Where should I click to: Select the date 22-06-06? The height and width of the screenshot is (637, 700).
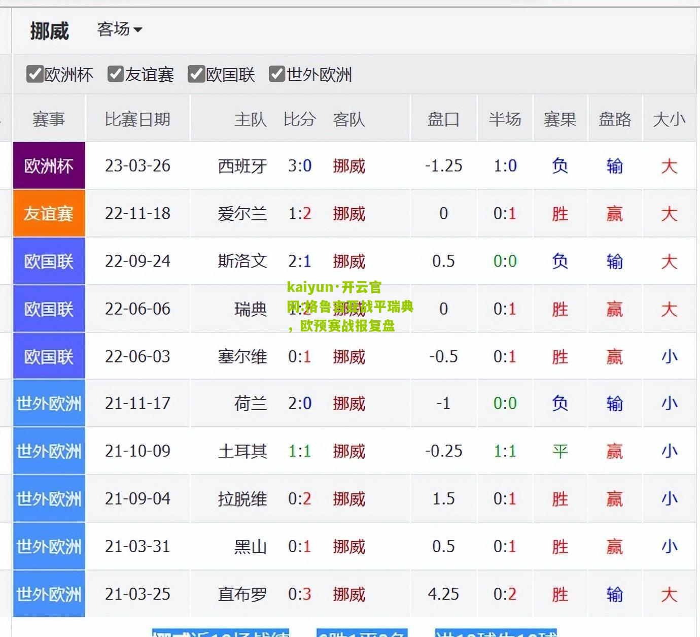pos(137,309)
